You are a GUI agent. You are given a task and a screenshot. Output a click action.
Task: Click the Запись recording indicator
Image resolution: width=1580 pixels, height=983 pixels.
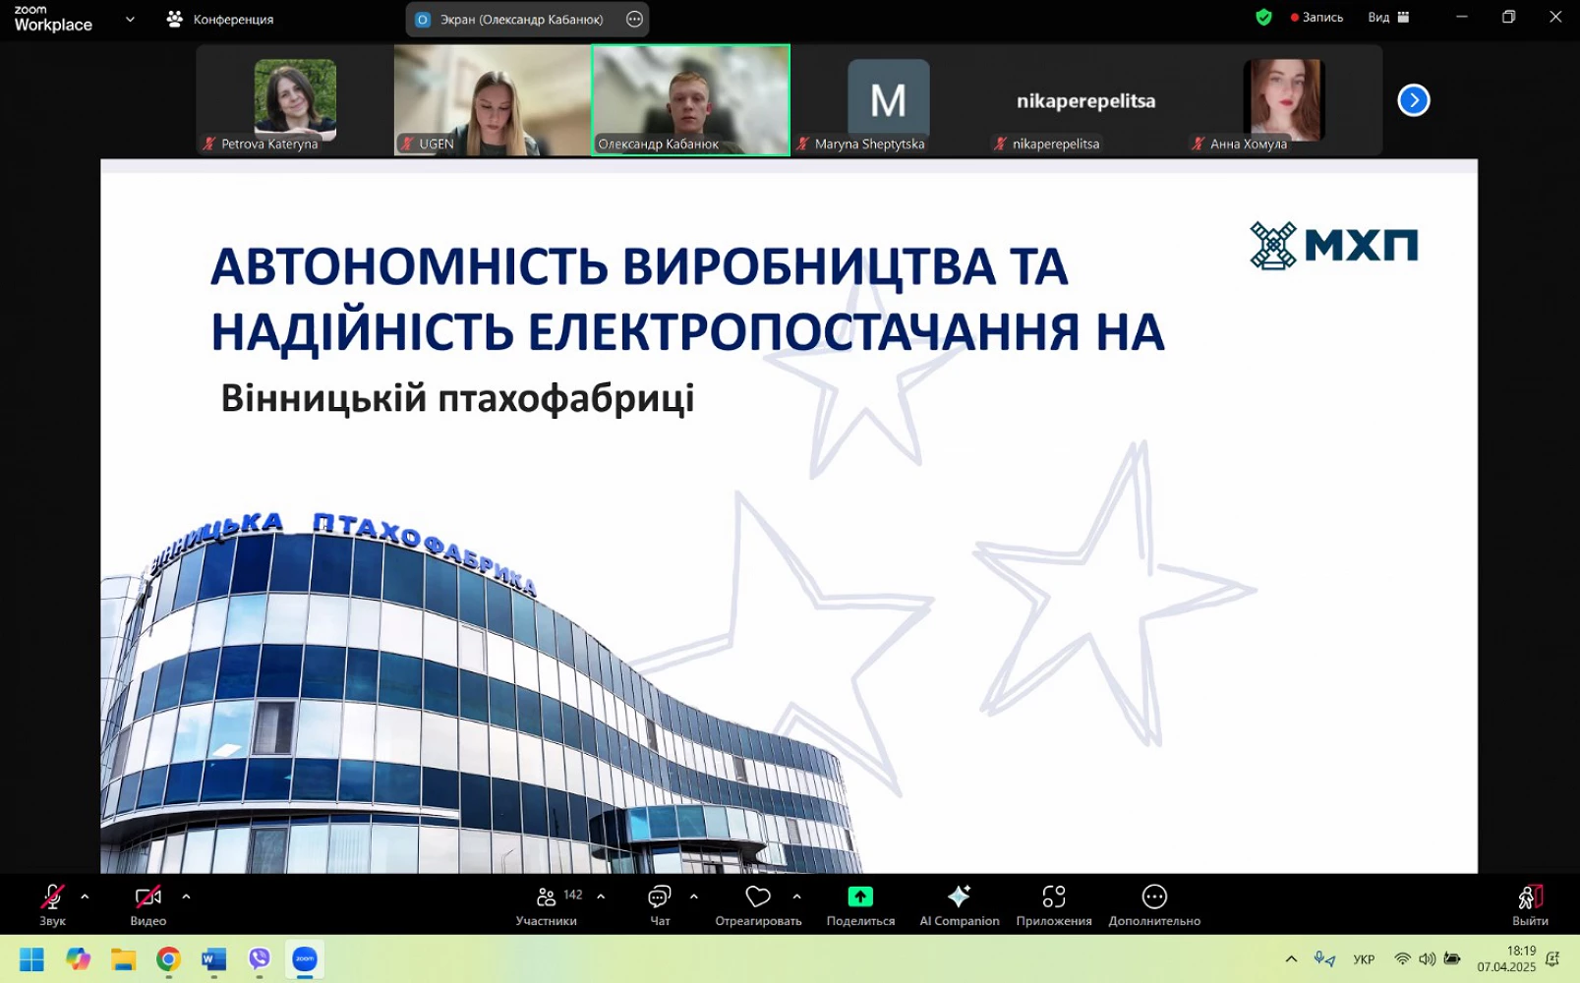tap(1317, 17)
